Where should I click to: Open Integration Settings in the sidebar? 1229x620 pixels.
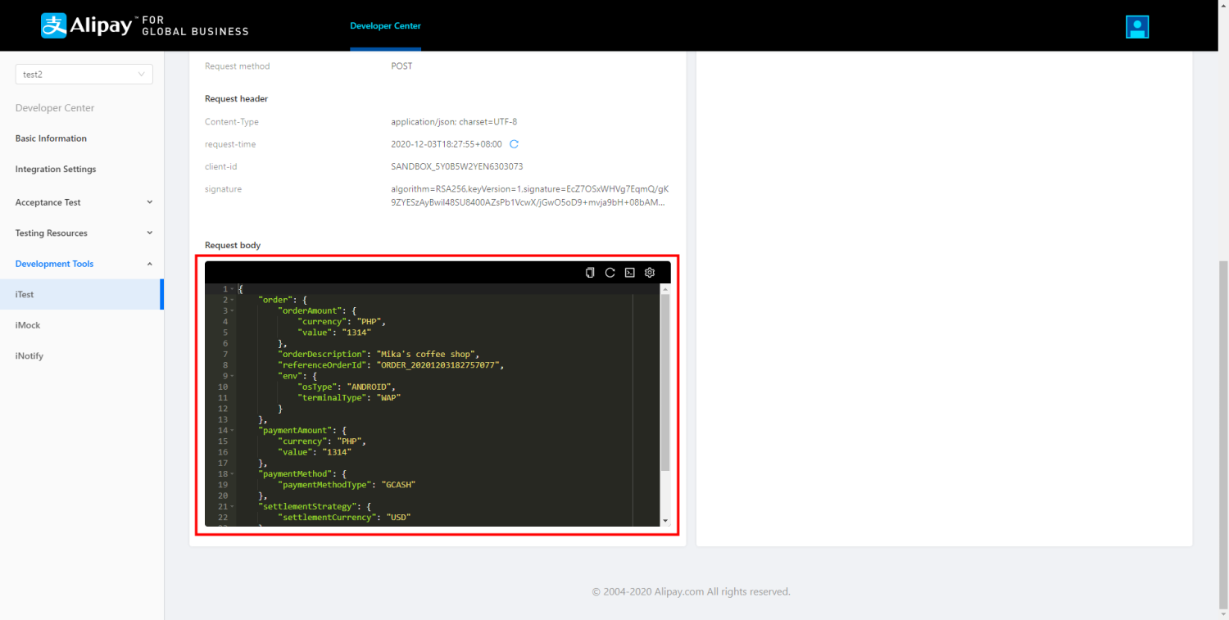coord(56,169)
